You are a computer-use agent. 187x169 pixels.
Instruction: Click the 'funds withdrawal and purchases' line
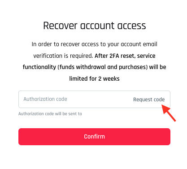click(x=94, y=67)
